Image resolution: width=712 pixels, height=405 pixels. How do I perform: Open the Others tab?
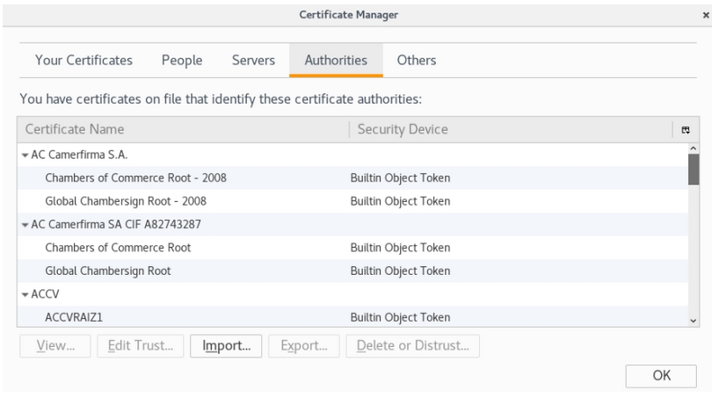point(416,61)
